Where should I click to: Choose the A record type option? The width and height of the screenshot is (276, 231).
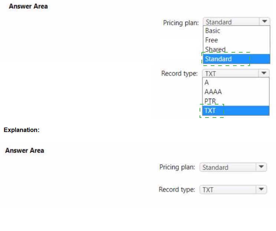(x=207, y=83)
